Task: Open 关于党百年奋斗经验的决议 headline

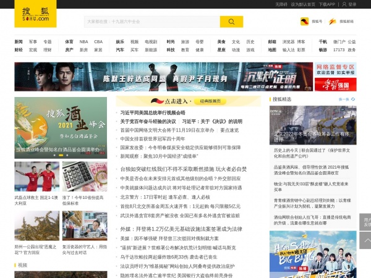Action: (148, 122)
